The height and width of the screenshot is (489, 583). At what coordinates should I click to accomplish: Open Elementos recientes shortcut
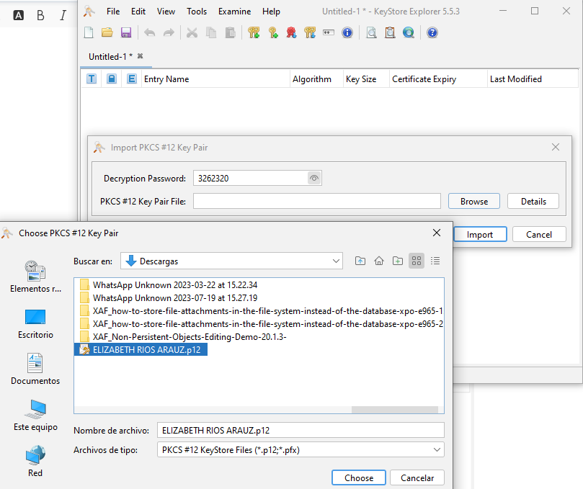point(35,277)
